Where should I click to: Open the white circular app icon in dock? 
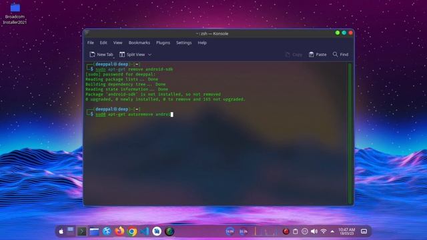(157, 231)
